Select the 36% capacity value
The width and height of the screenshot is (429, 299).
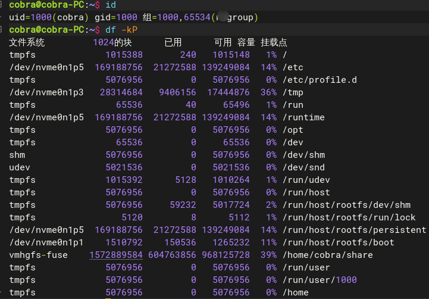269,92
